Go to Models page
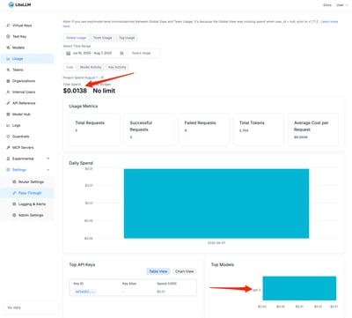The image size is (352, 318). pyautogui.click(x=27, y=48)
